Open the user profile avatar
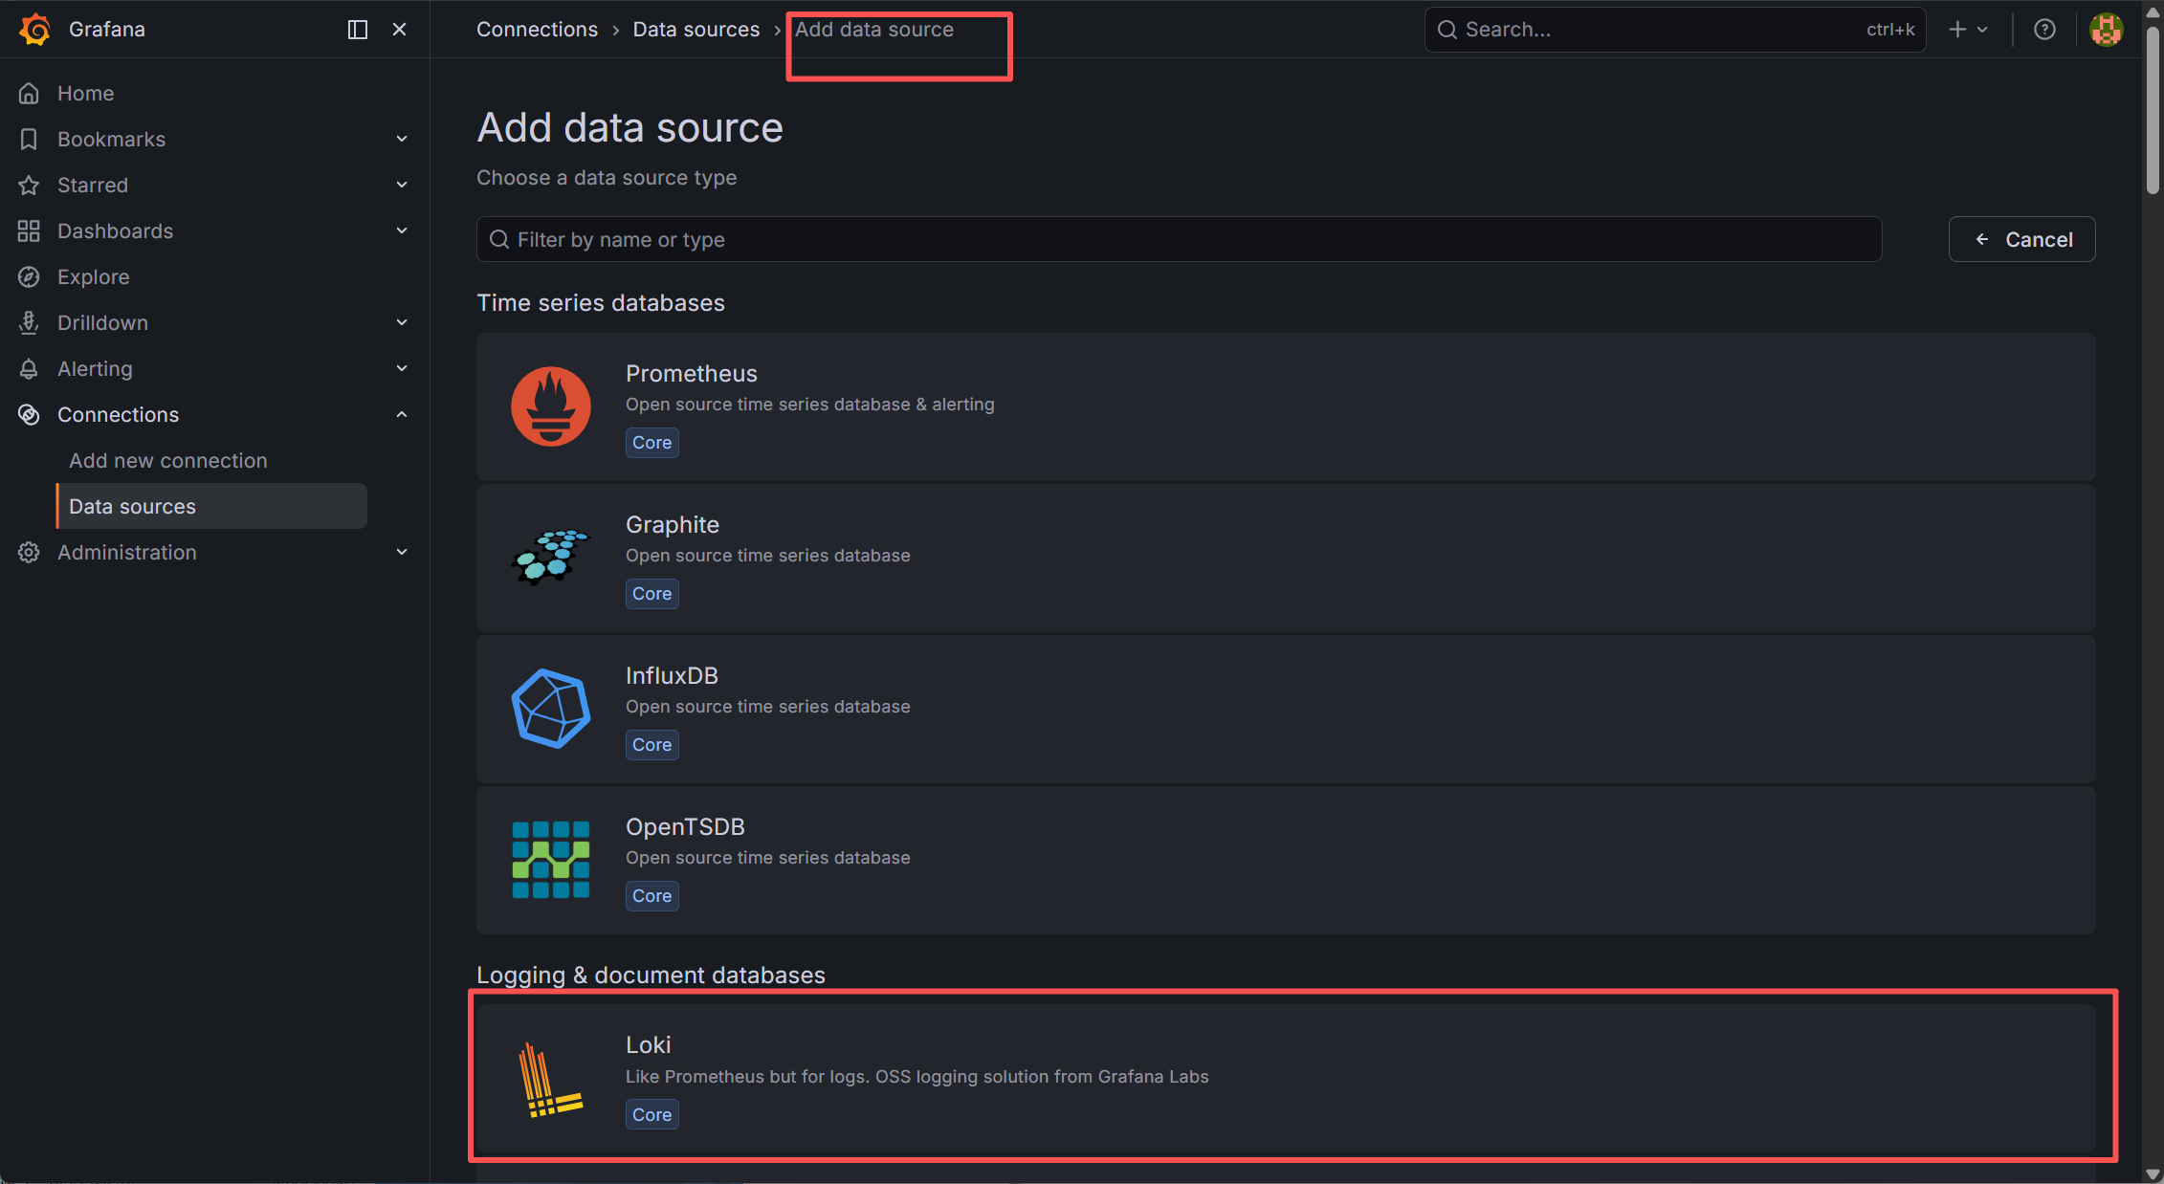2164x1184 pixels. tap(2106, 30)
